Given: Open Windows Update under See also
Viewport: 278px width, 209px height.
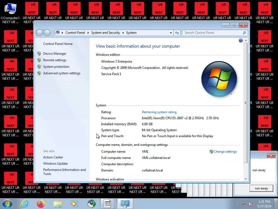Looking at the screenshot, I should click(x=55, y=164).
